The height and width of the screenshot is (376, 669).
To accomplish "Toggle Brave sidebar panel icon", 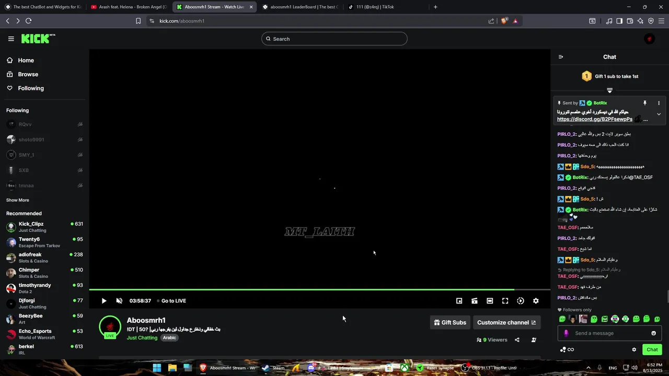I will click(x=619, y=21).
